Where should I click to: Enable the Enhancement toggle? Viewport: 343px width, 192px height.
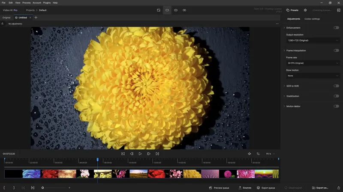336,28
